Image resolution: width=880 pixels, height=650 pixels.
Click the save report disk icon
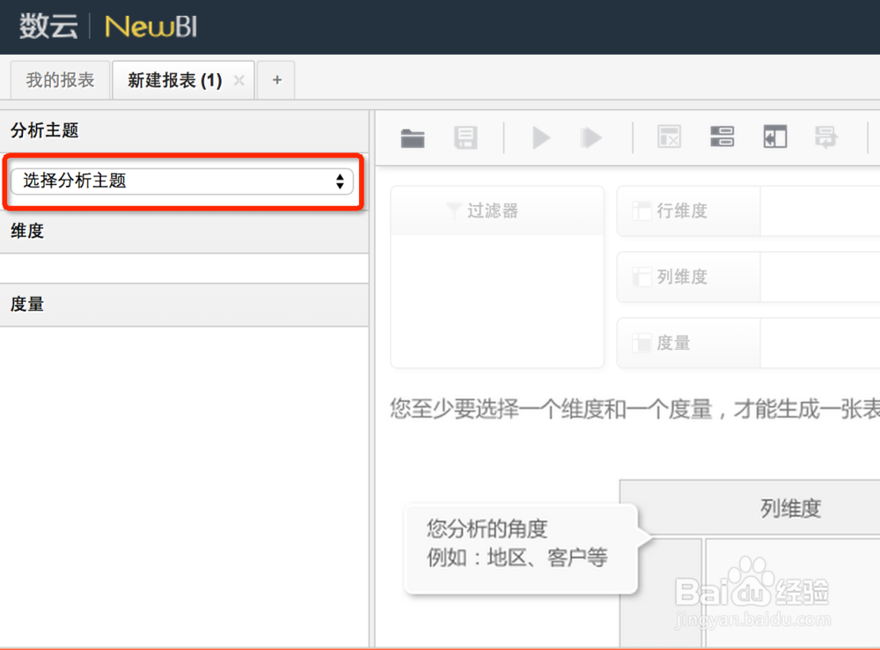466,137
